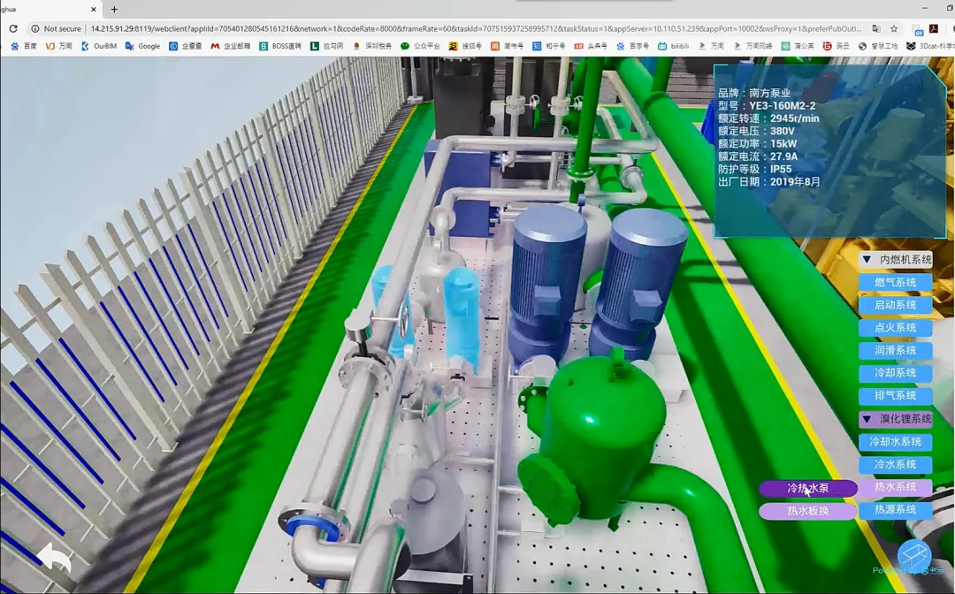Open the OurBIM bookmark

point(99,46)
